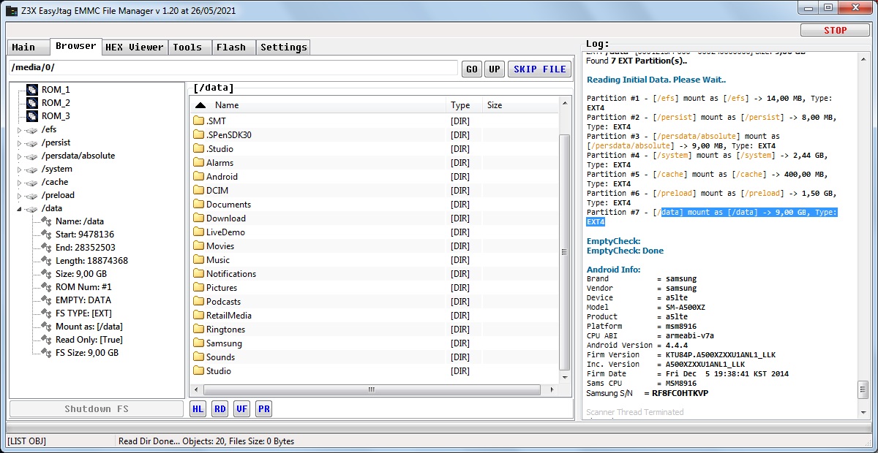The height and width of the screenshot is (453, 878).
Task: Select the ROM_3 chip icon in tree
Action: (x=32, y=116)
